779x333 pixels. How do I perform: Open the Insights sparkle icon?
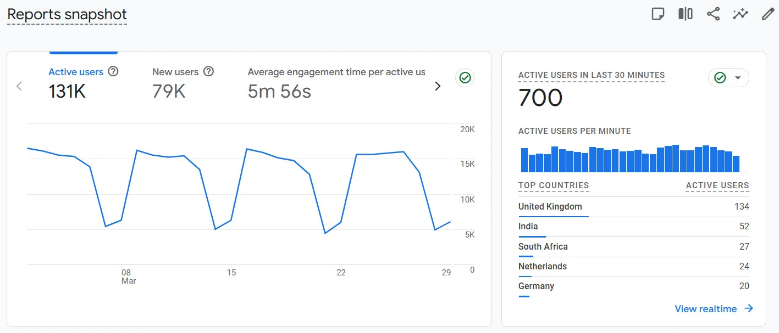(x=740, y=14)
